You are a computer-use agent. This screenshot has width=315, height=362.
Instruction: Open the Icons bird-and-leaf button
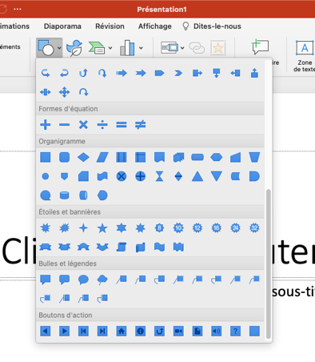click(x=74, y=48)
